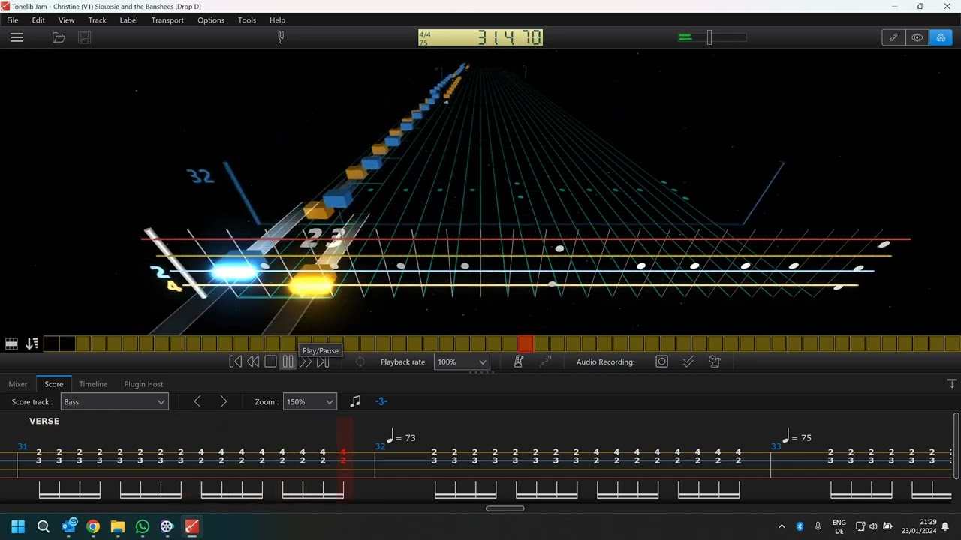
Task: Click the score vertical scrollbar
Action: coord(956,445)
